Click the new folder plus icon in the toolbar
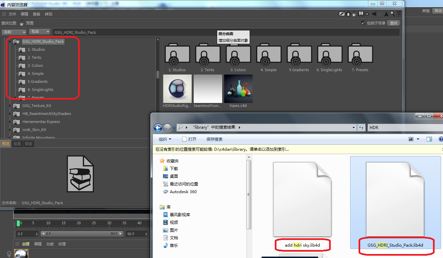The height and width of the screenshot is (258, 443). point(399,14)
